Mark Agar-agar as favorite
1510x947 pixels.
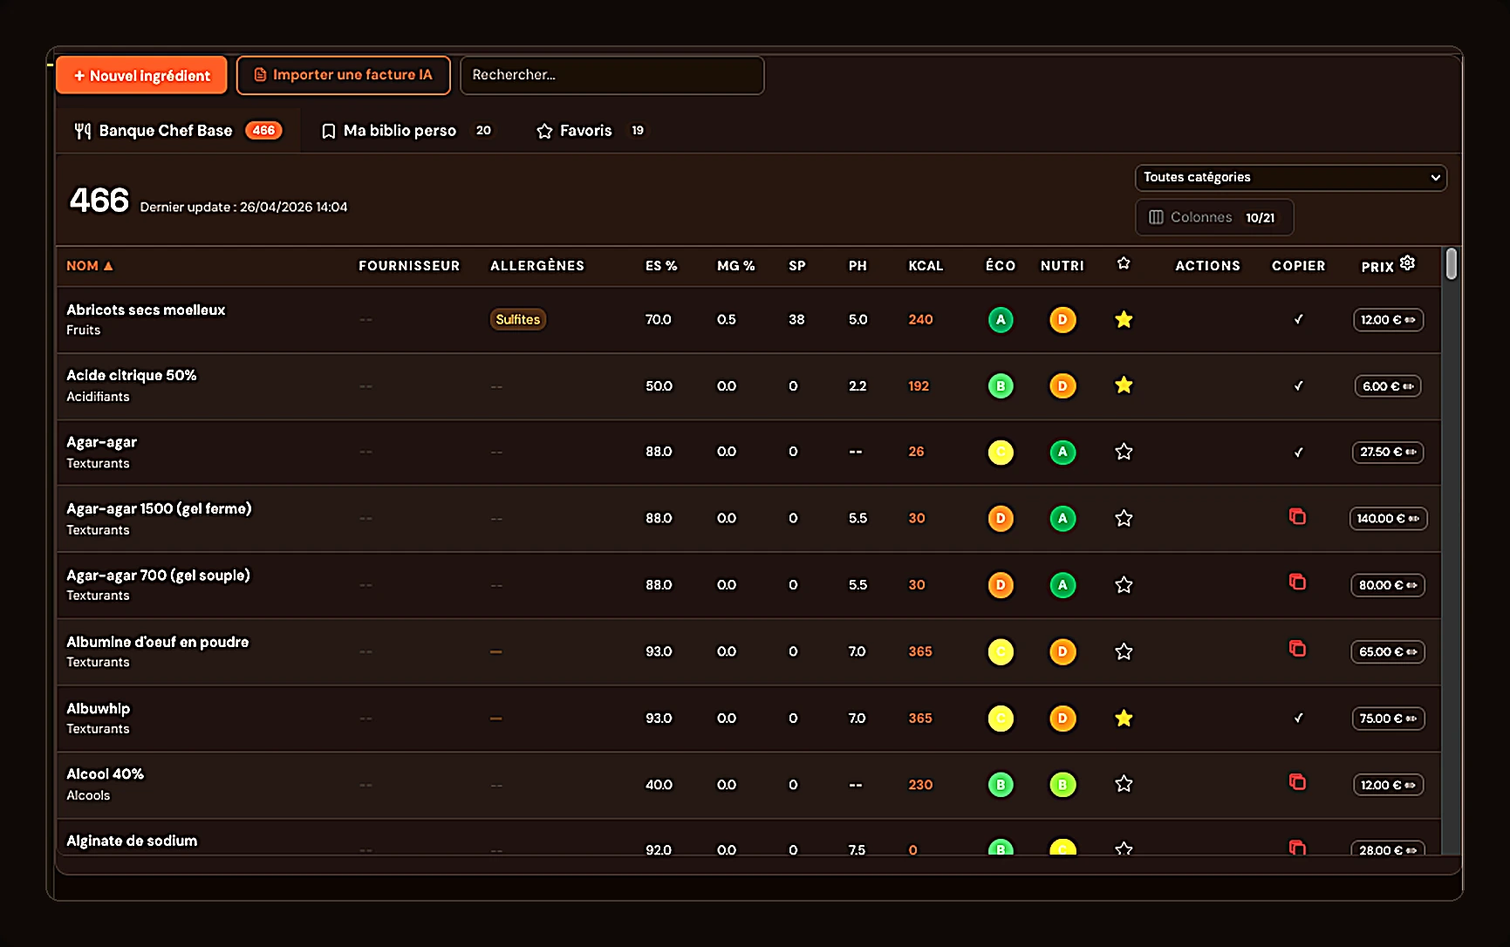click(1124, 452)
